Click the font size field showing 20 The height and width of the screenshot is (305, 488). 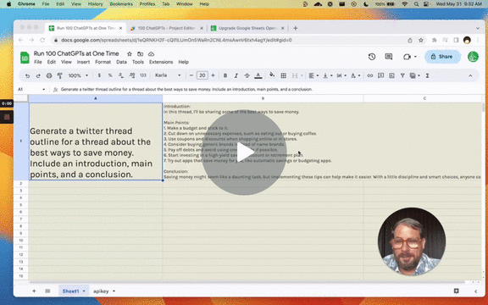click(202, 75)
